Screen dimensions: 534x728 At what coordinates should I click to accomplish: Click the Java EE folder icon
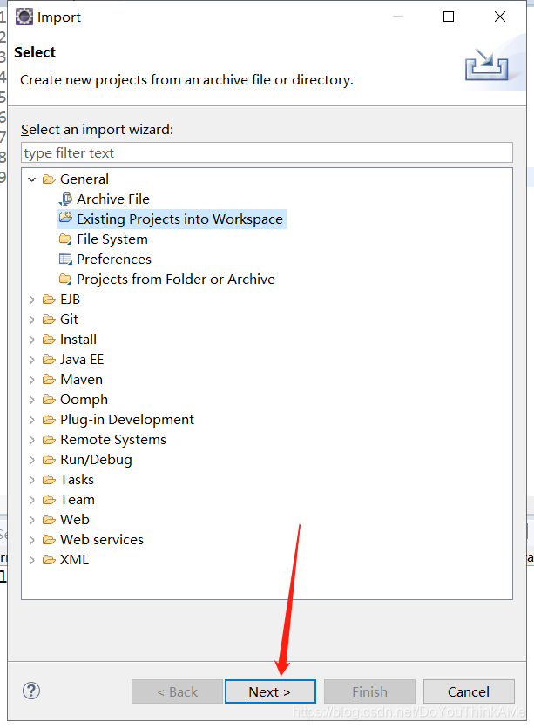(49, 360)
